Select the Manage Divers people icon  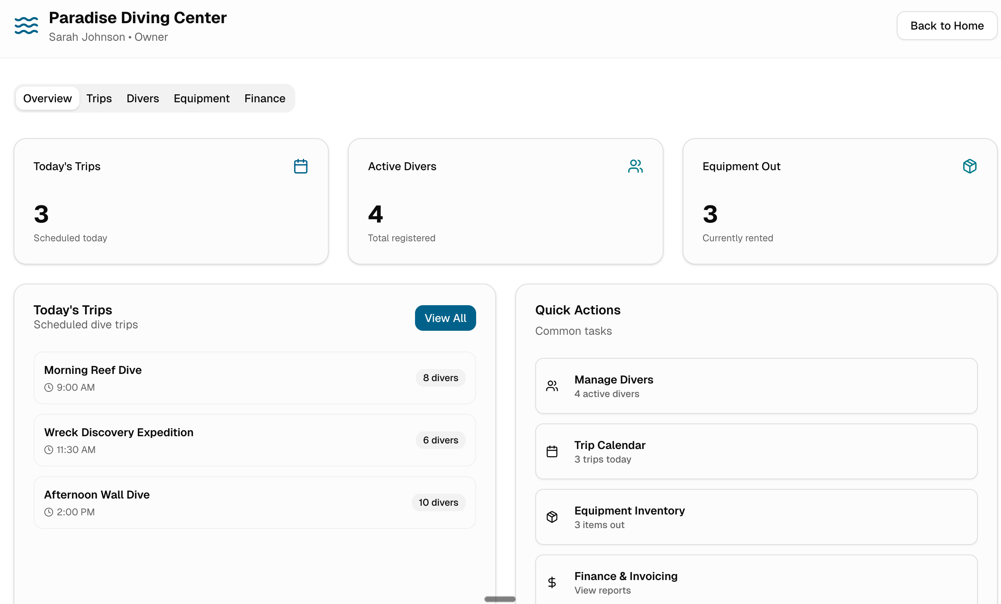click(552, 386)
